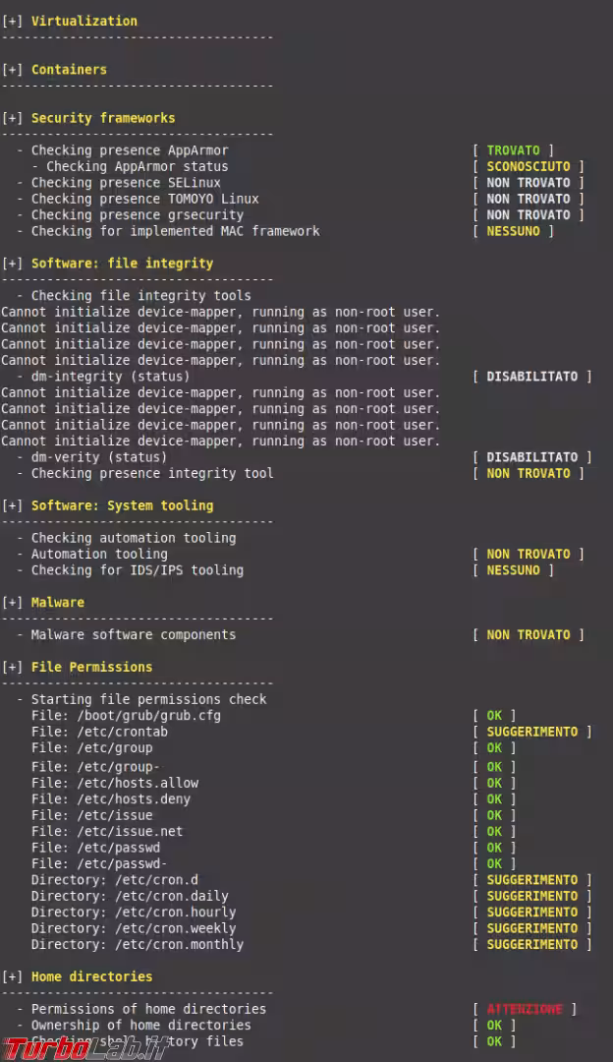This screenshot has width=613, height=1062.
Task: Click the Malware software components line
Action: pyautogui.click(x=133, y=635)
